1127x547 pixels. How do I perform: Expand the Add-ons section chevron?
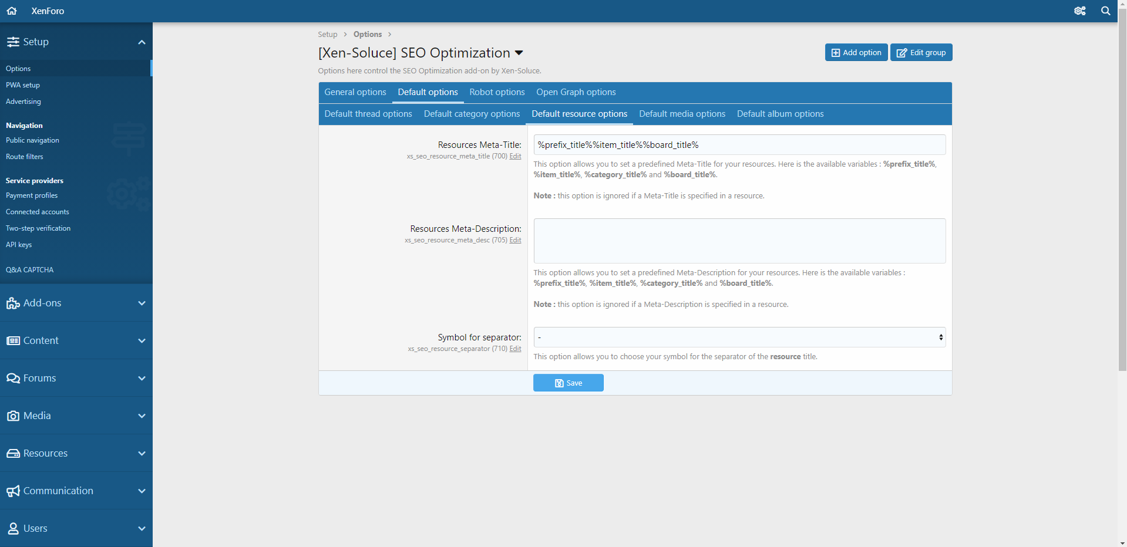142,303
